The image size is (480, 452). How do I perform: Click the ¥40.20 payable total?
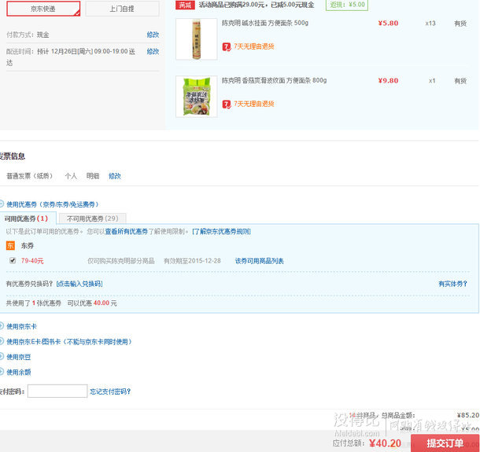(x=385, y=443)
